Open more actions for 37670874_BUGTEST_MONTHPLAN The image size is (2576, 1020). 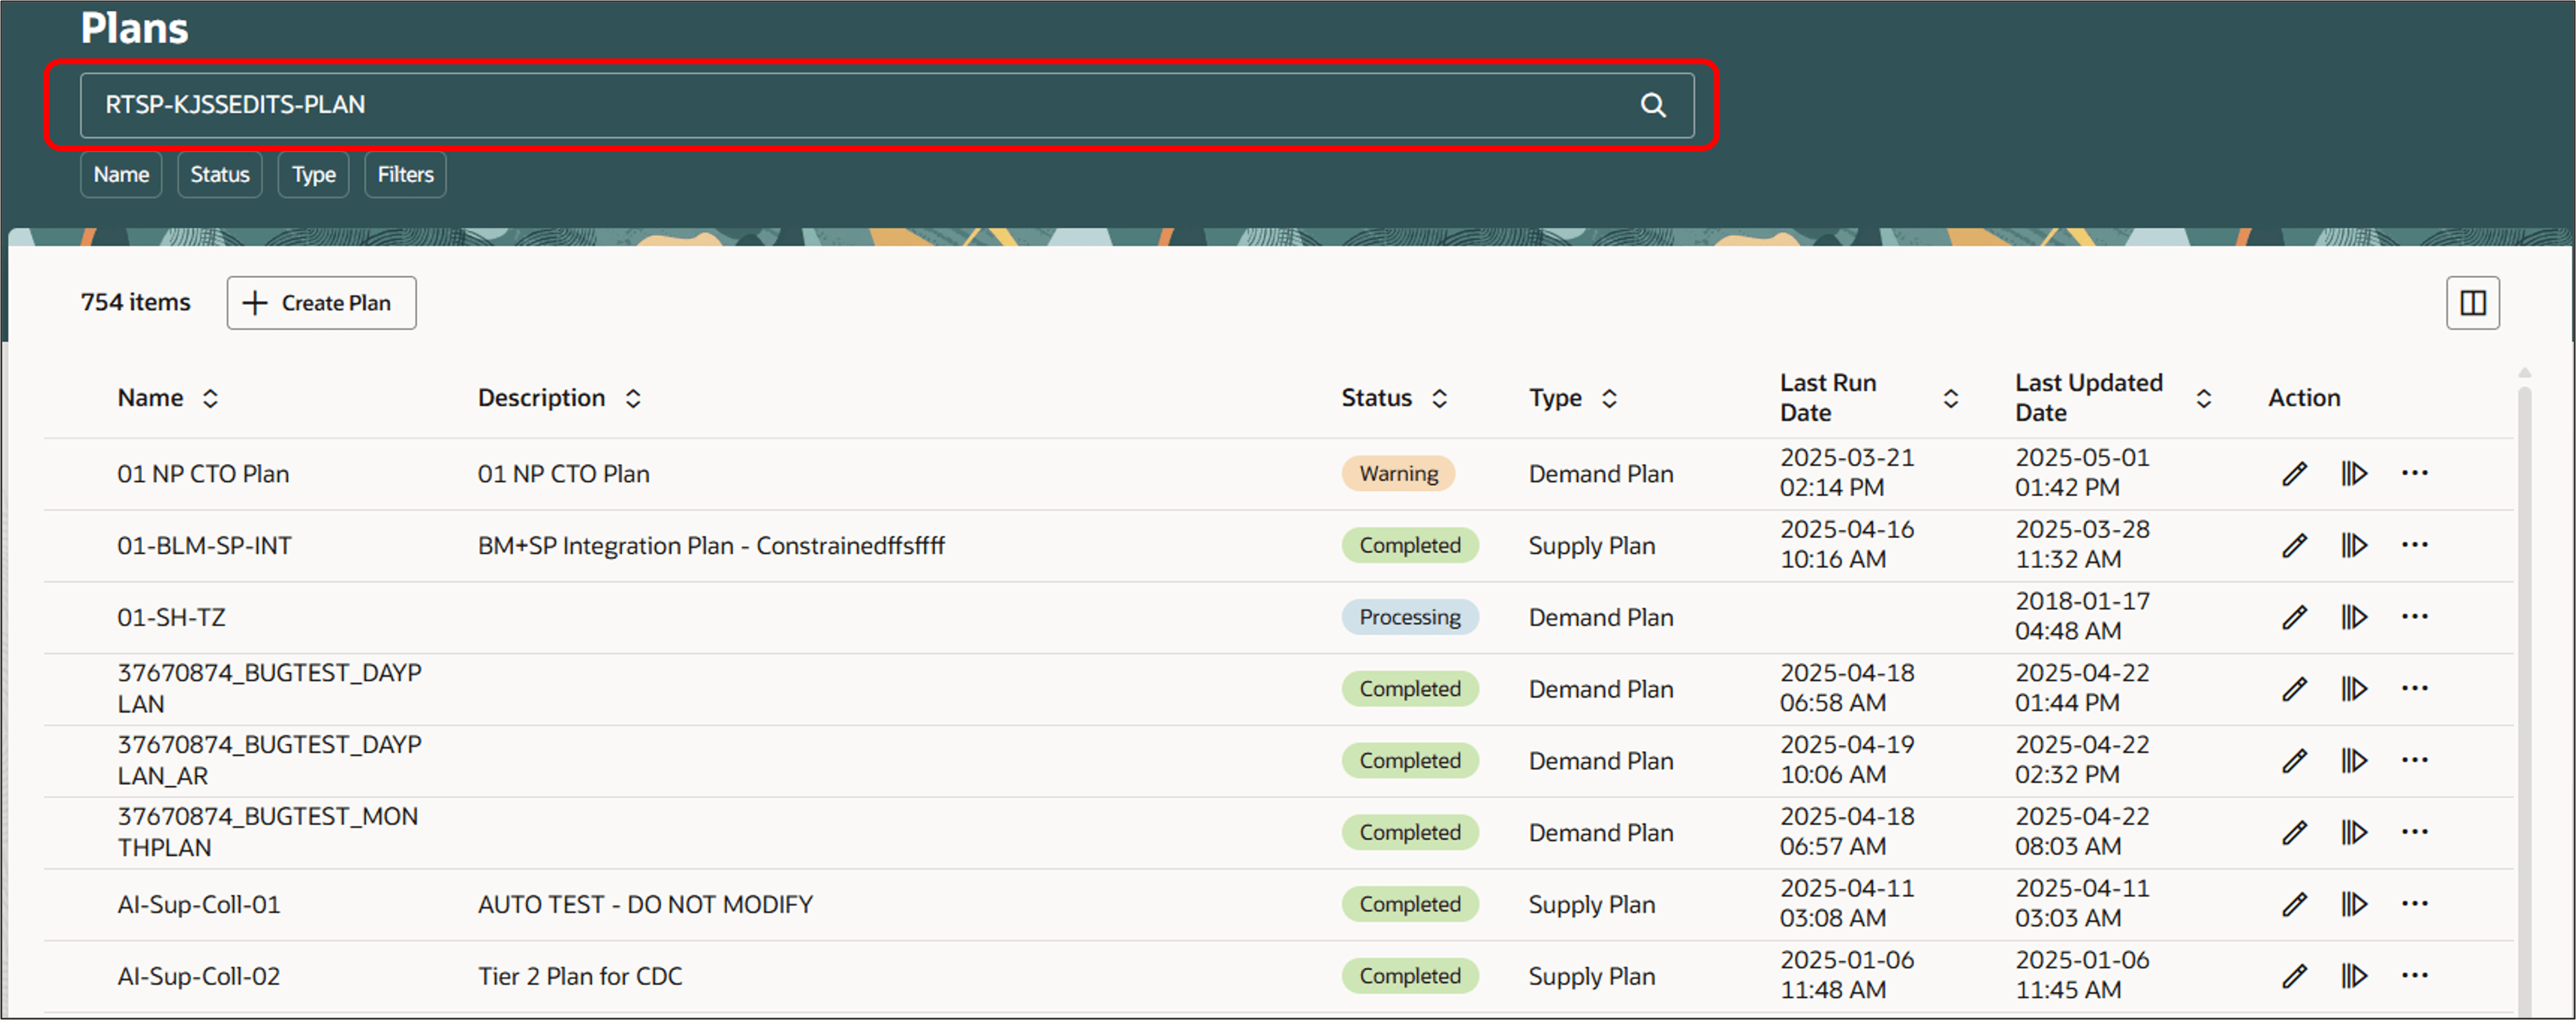pyautogui.click(x=2414, y=832)
